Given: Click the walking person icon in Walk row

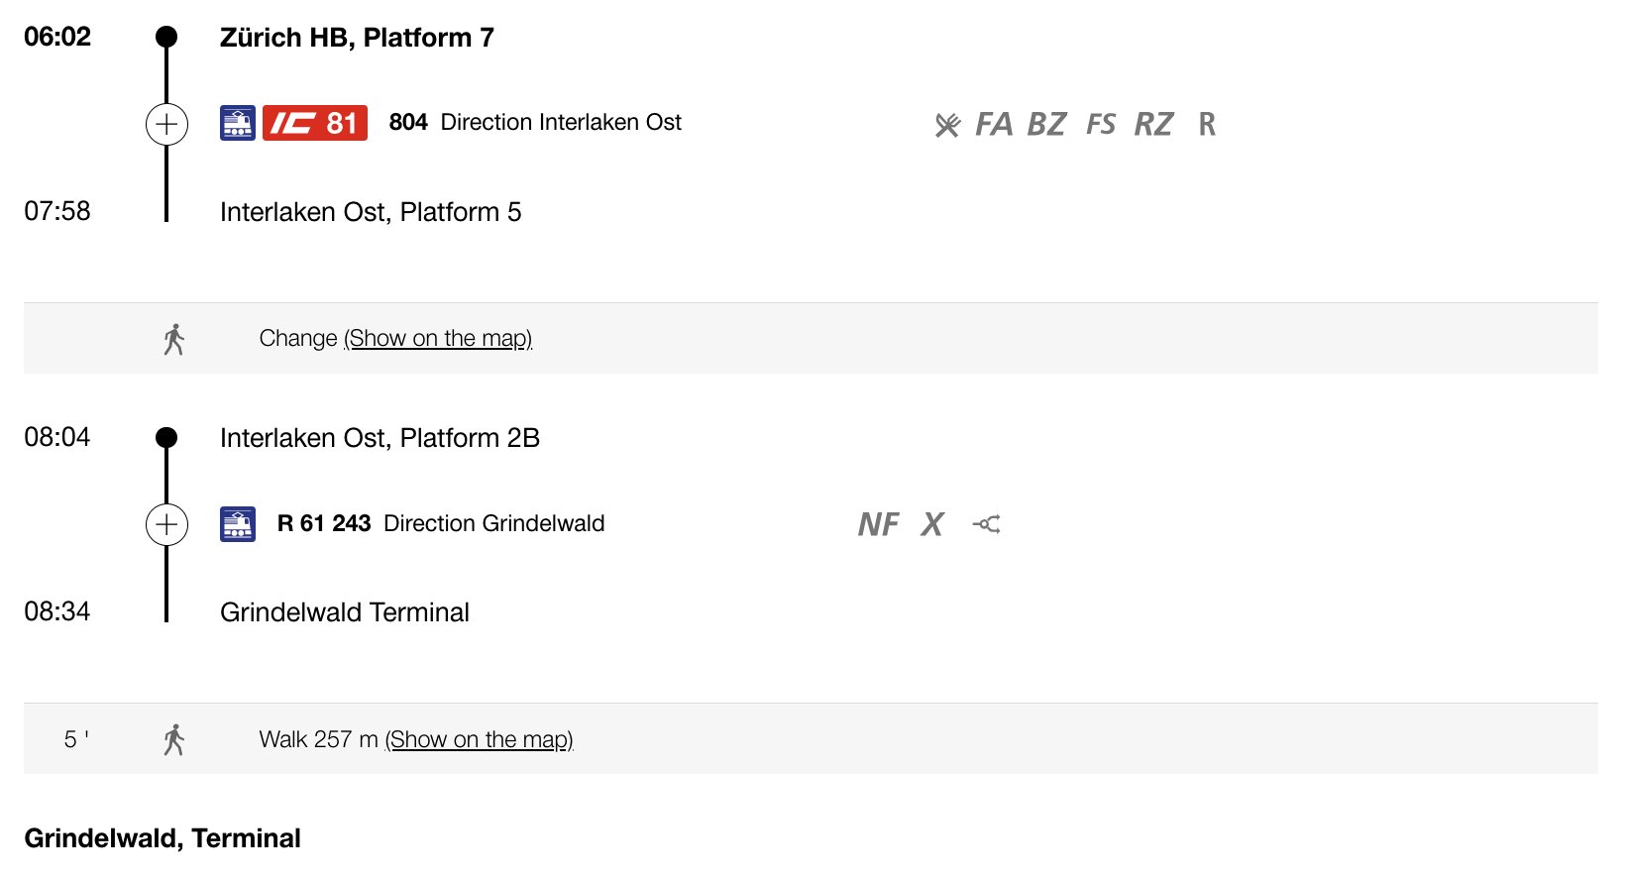Looking at the screenshot, I should [174, 739].
